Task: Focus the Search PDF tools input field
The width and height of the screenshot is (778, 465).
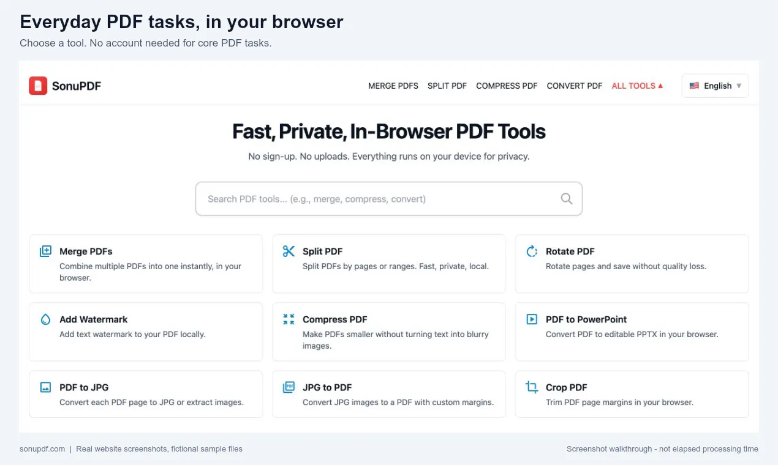Action: tap(389, 199)
